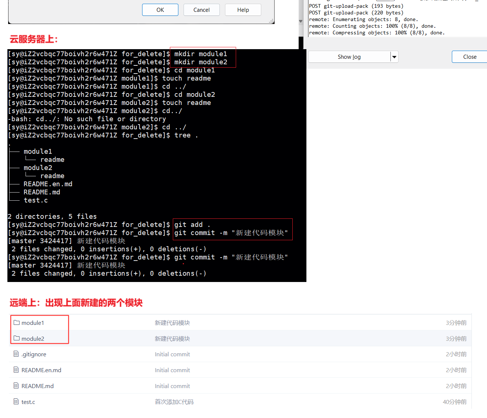Viewport: 487px width, 418px height.
Task: Click the README.en.md file icon
Action: pos(16,370)
